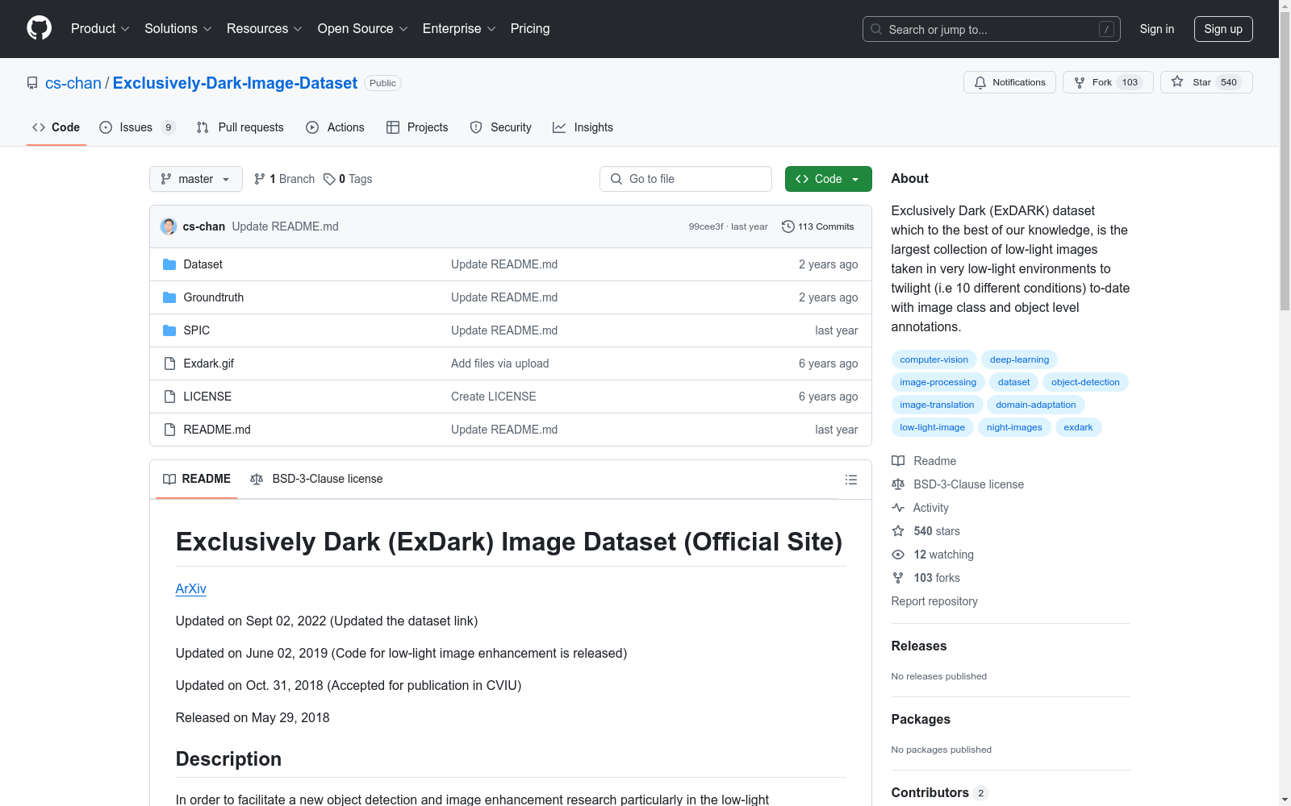Click the object-detection topic tag
The width and height of the screenshot is (1291, 806).
point(1085,382)
